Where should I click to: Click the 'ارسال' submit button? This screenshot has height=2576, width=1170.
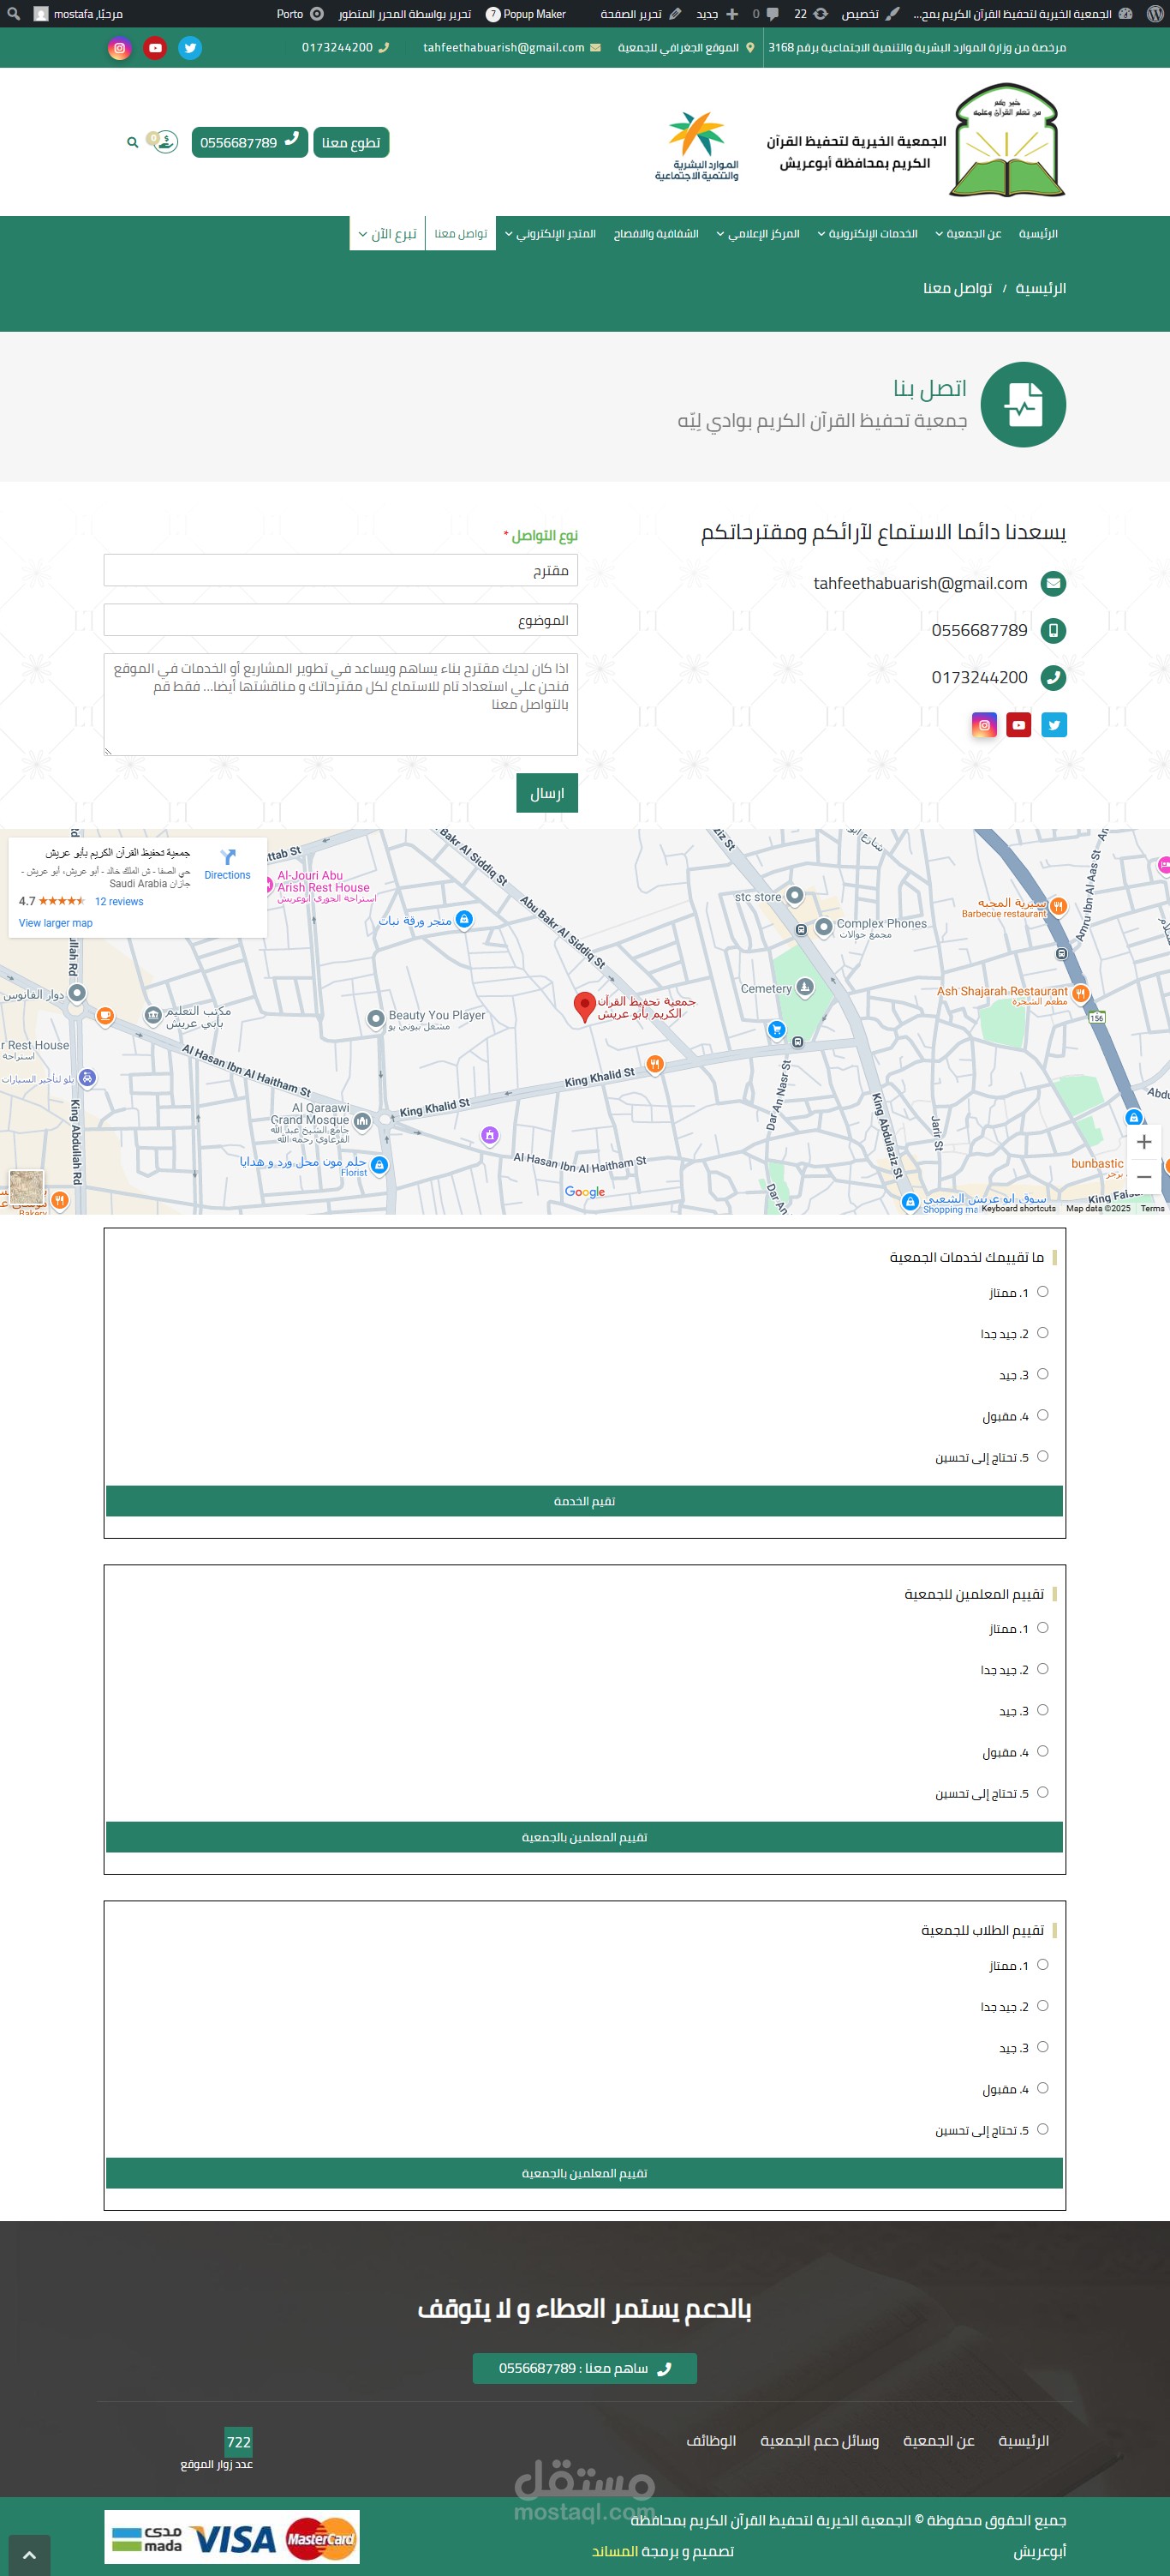(x=546, y=793)
